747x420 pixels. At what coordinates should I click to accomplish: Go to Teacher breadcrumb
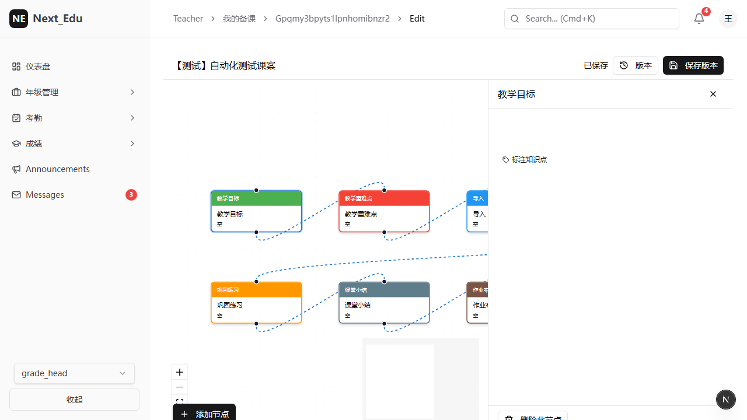point(188,19)
